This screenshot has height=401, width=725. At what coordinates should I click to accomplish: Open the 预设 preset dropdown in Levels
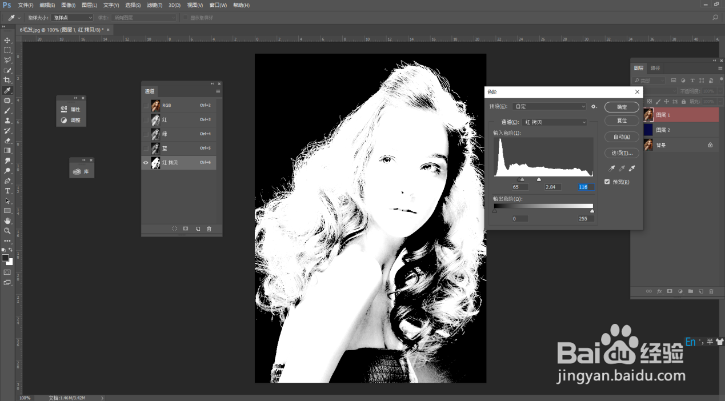click(550, 106)
